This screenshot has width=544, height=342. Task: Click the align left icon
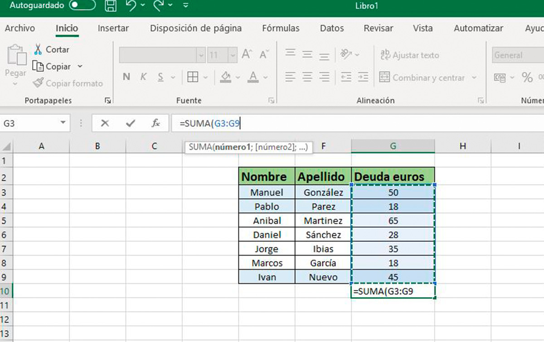pyautogui.click(x=291, y=77)
